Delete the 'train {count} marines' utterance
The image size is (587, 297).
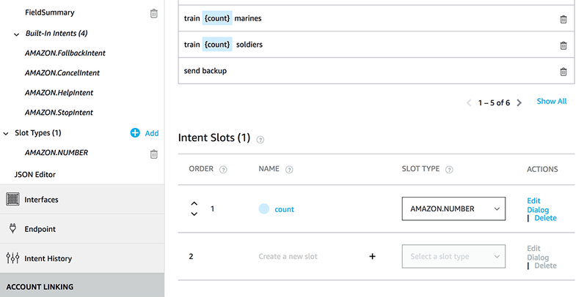[x=563, y=19]
